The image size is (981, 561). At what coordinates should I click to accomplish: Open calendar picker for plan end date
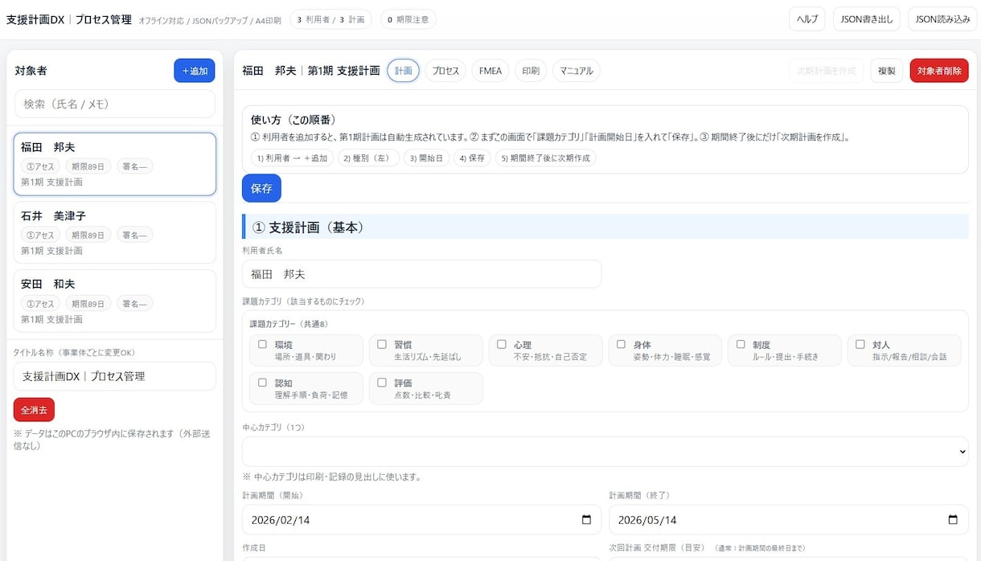pos(953,520)
